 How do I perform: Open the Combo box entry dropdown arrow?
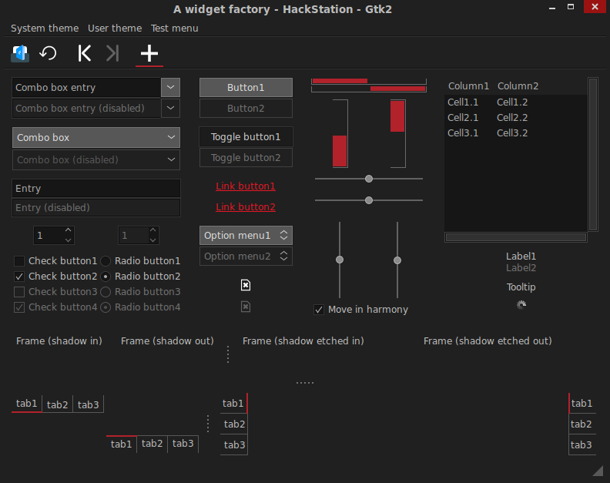[170, 87]
